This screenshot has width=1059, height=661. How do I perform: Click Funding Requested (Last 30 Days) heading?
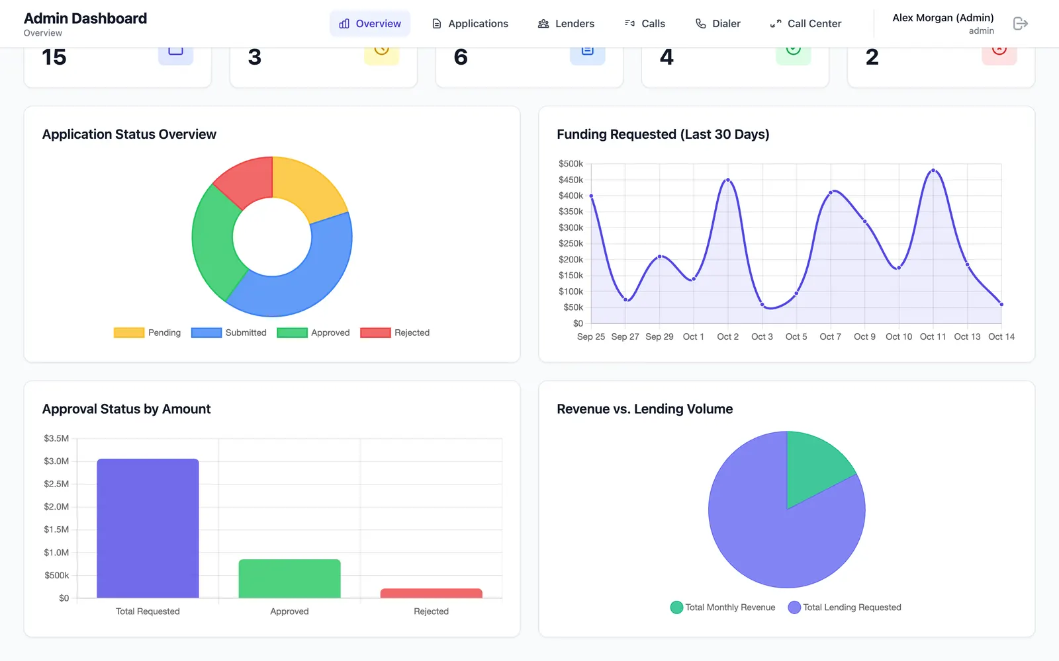(x=663, y=134)
